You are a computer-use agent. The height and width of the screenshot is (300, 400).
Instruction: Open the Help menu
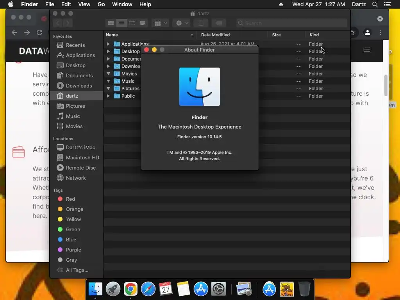[x=145, y=4]
